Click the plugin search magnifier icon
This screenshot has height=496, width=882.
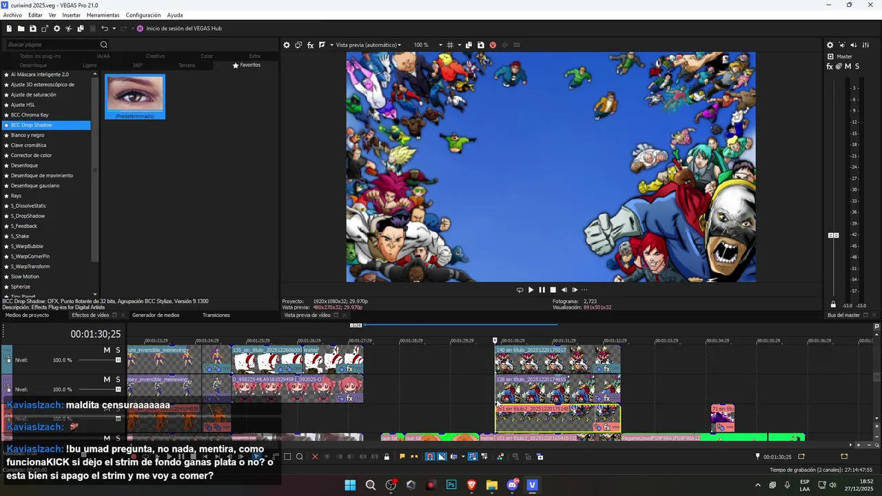[x=104, y=45]
